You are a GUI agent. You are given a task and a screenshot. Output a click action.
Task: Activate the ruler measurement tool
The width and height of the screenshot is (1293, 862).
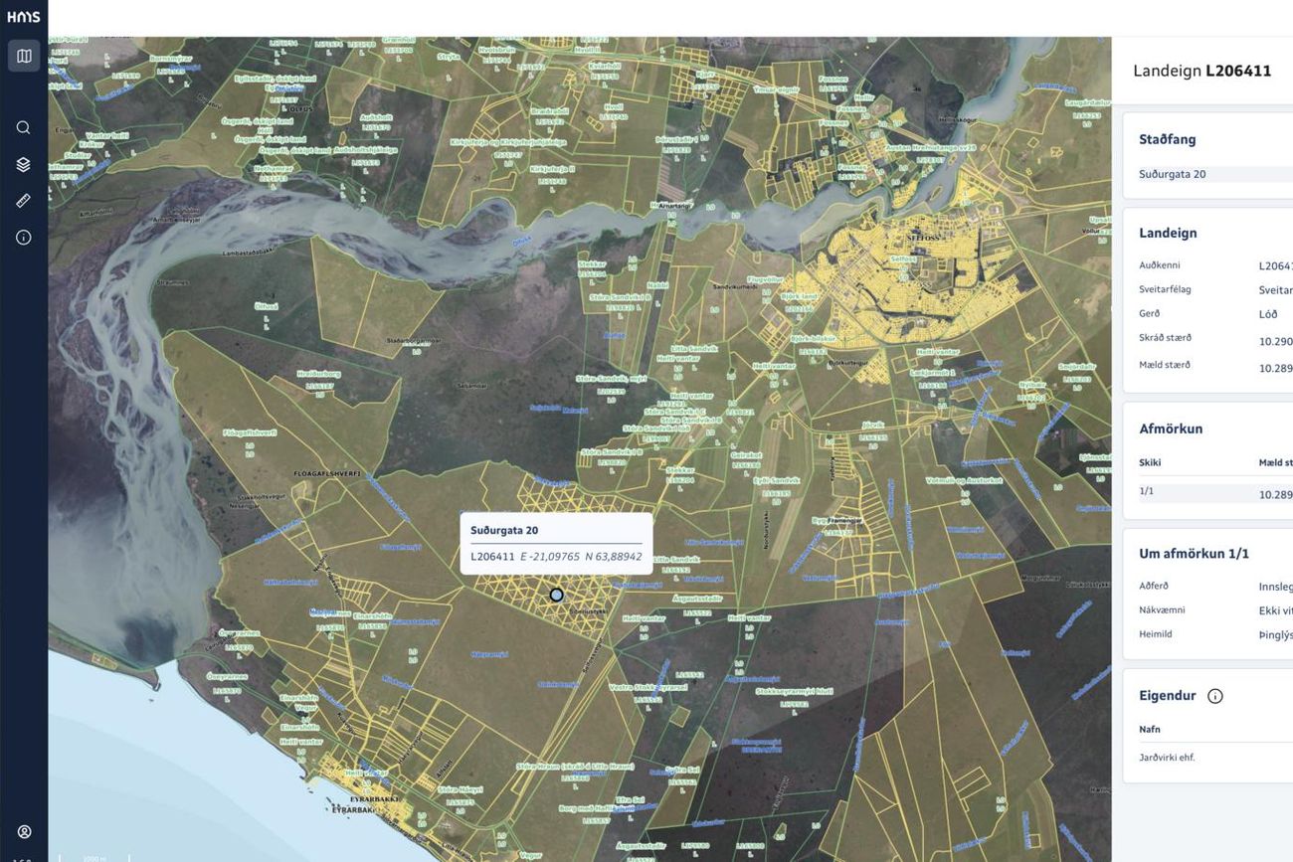tap(24, 201)
